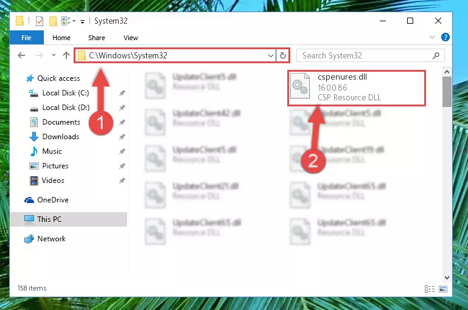
Task: Expand the address bar history dropdown
Action: tap(271, 55)
